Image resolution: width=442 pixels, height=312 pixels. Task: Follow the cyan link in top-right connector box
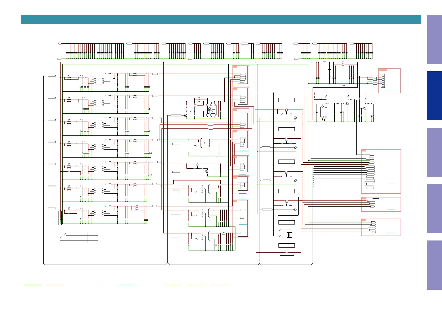(x=389, y=91)
